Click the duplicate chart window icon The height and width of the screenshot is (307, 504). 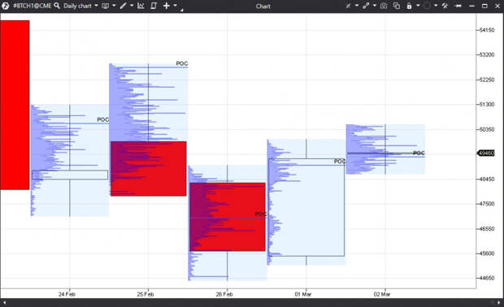click(x=397, y=6)
